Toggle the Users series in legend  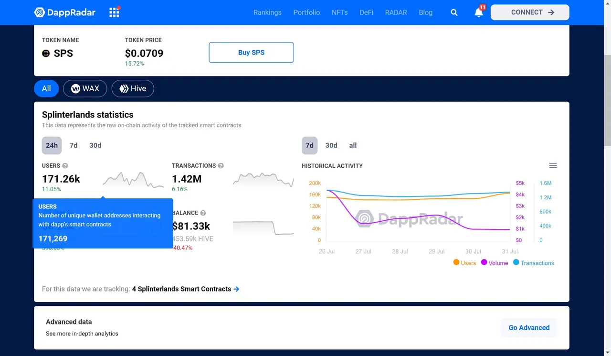tap(464, 263)
